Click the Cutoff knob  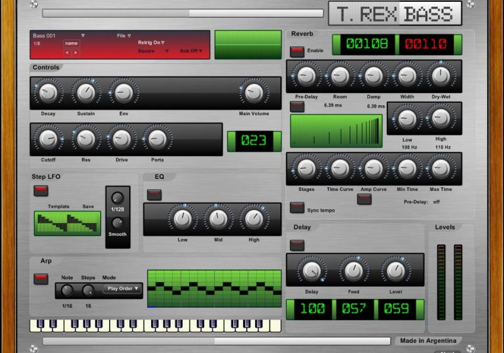tap(48, 139)
